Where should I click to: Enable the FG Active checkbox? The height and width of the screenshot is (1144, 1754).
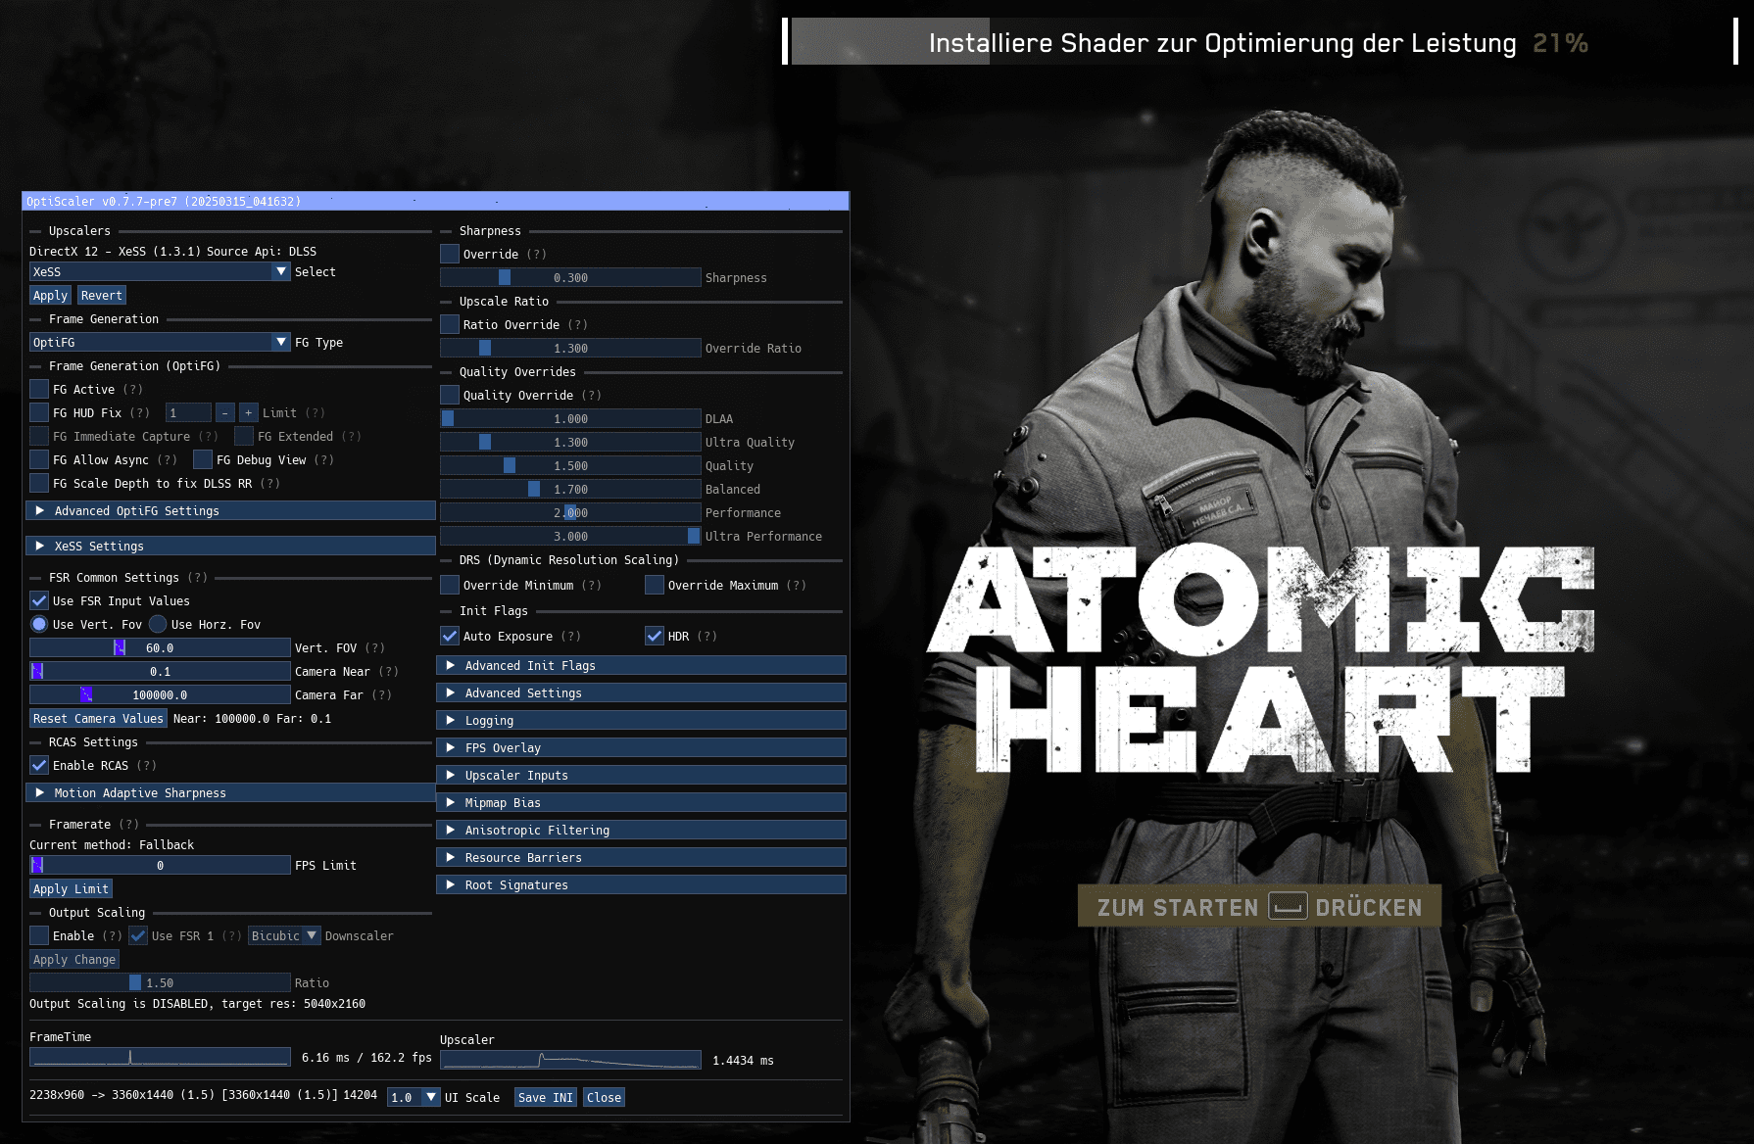click(x=39, y=390)
